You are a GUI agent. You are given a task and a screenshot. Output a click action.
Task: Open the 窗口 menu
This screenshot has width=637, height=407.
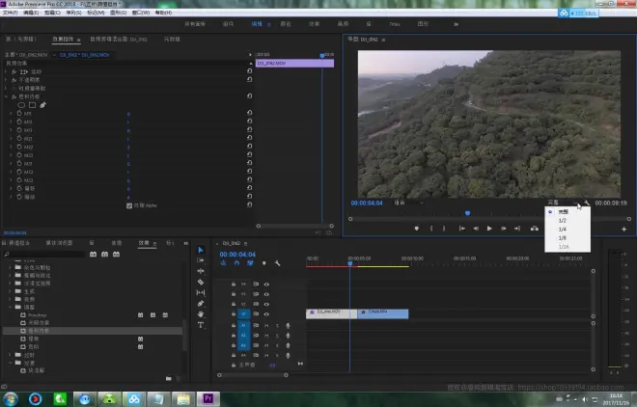pyautogui.click(x=141, y=13)
